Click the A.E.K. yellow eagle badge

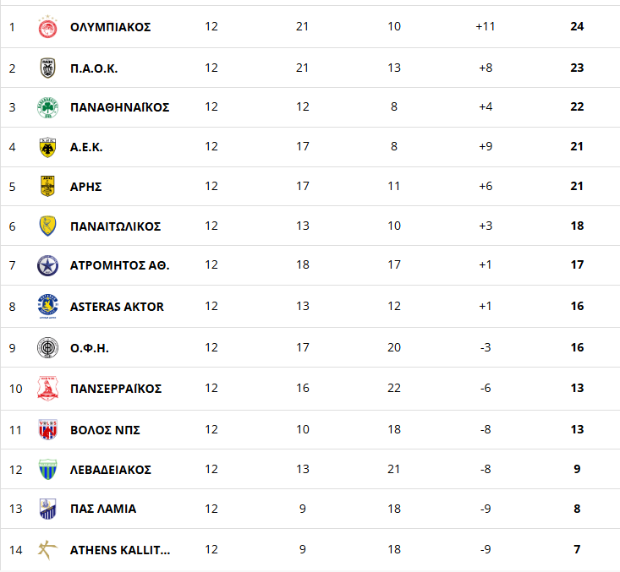[x=48, y=147]
